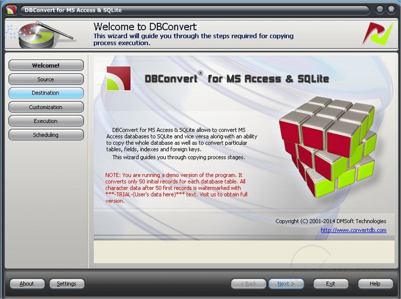Click the disabled Back button
Screen dimensions: 401x299
(x=248, y=284)
